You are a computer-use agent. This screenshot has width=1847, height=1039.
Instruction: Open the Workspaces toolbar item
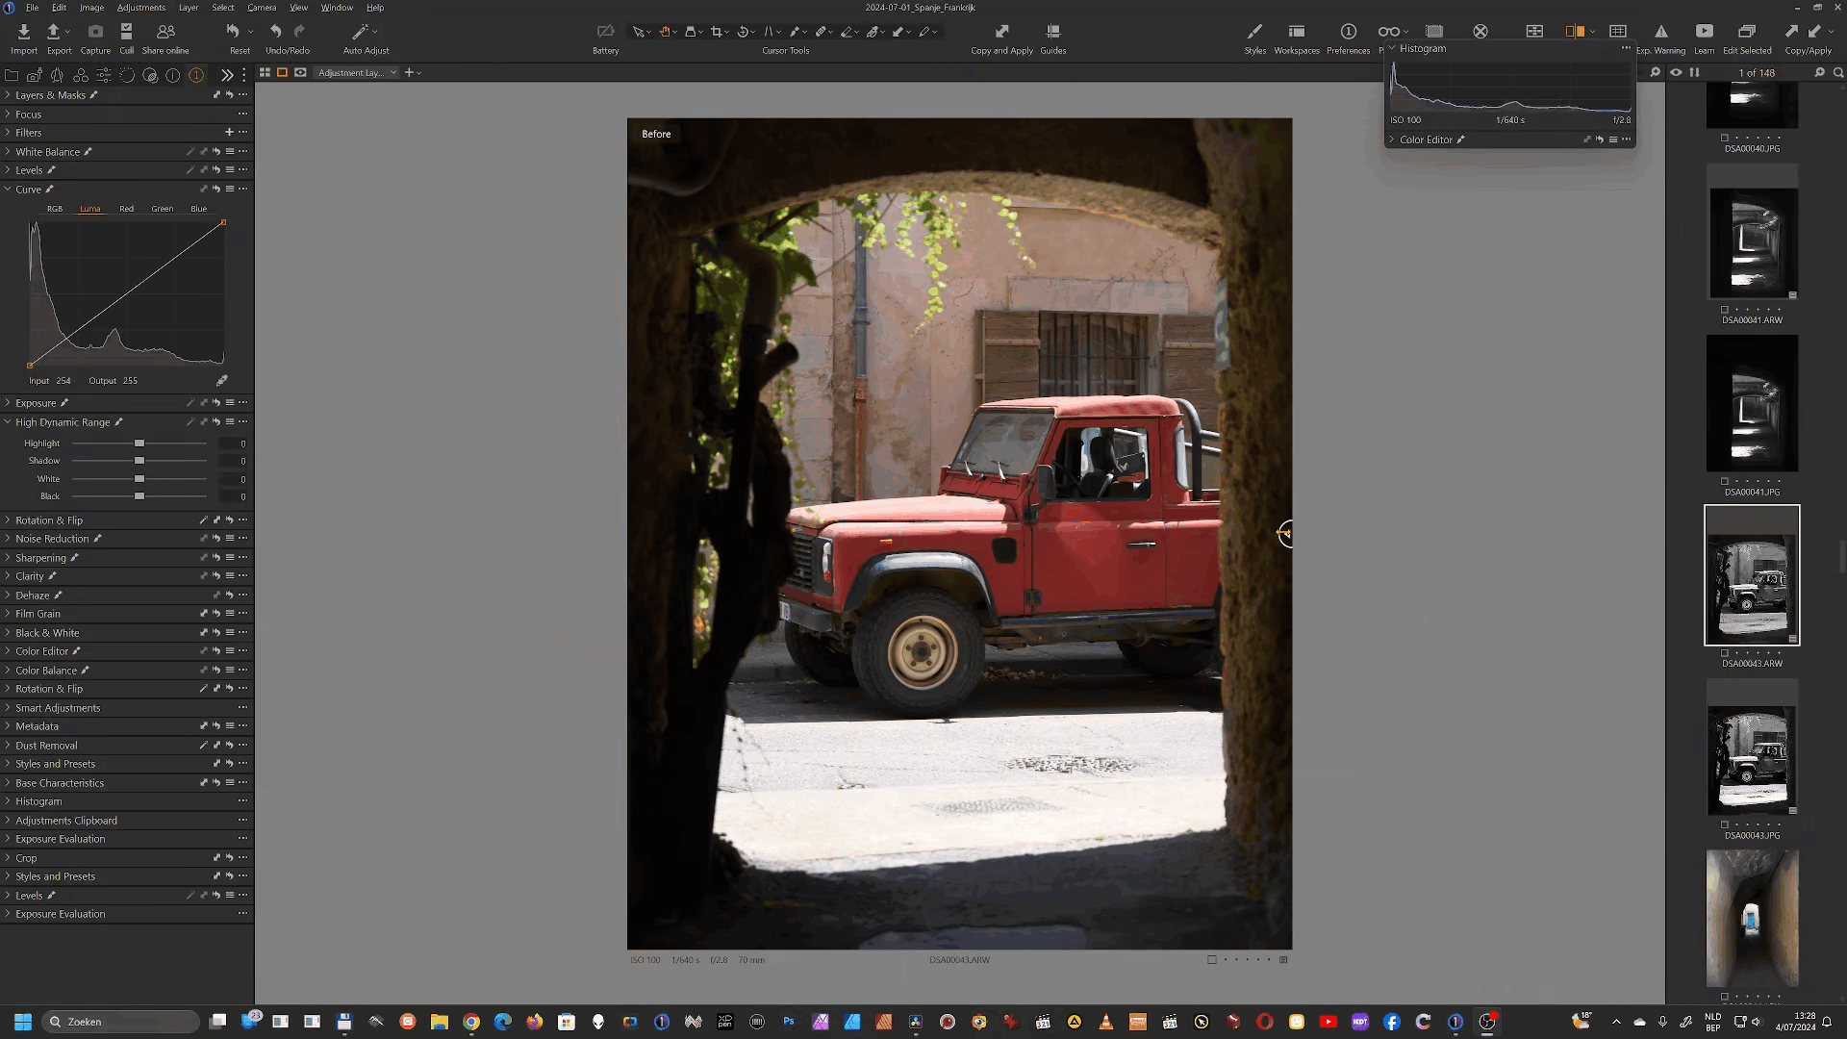point(1297,32)
